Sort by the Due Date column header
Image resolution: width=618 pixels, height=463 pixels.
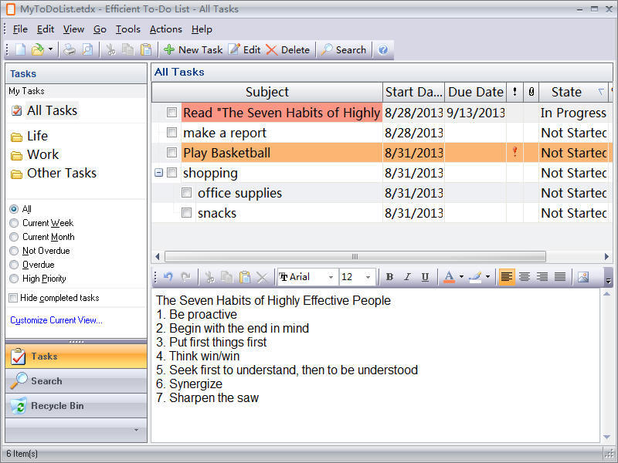[476, 92]
